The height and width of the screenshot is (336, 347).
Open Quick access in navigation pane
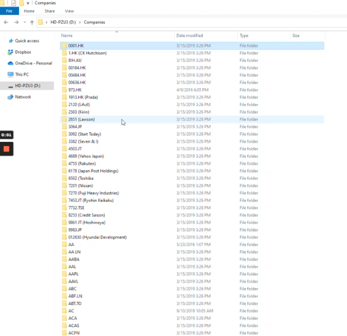click(27, 41)
